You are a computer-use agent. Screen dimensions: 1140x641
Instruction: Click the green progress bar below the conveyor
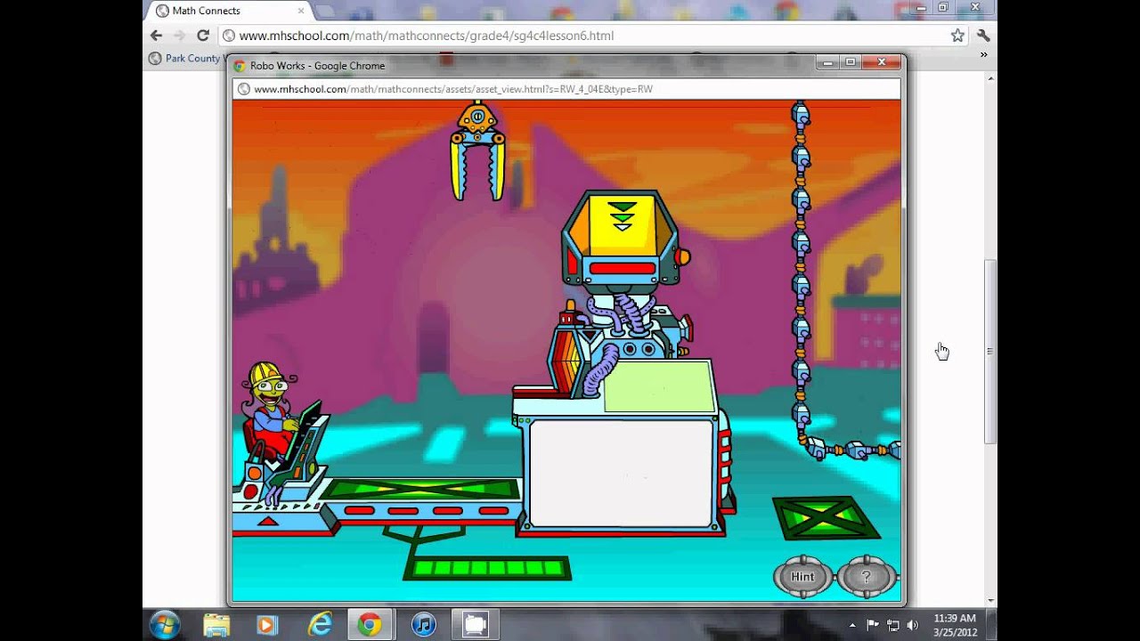click(486, 568)
